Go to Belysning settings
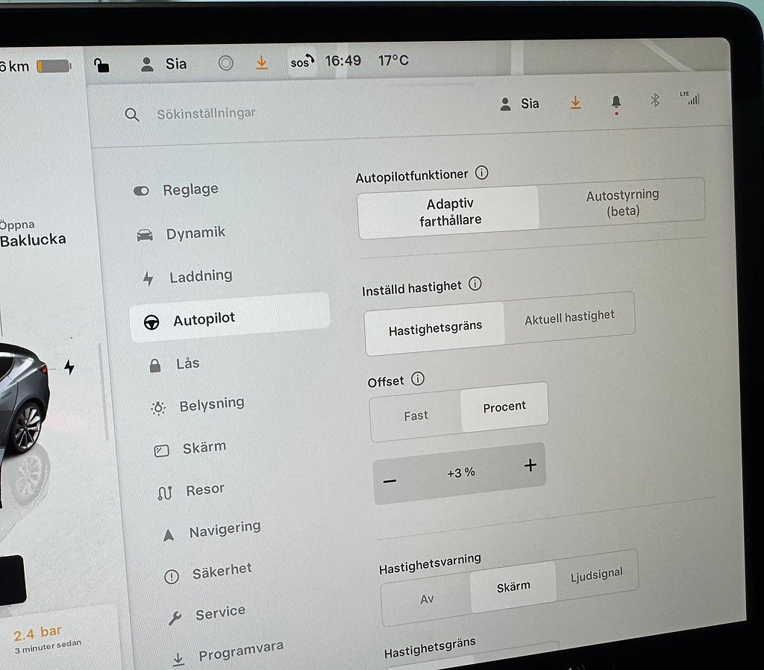This screenshot has height=670, width=764. (x=211, y=404)
